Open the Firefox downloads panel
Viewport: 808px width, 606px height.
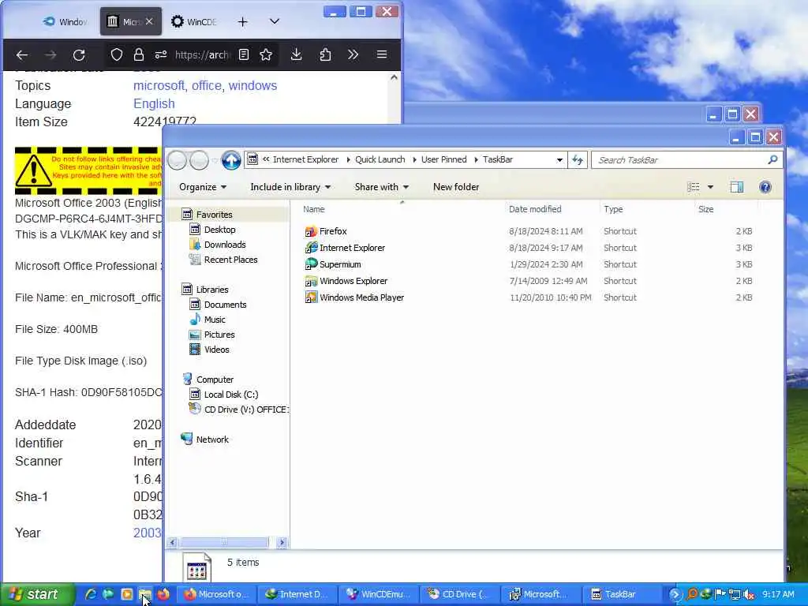point(297,54)
